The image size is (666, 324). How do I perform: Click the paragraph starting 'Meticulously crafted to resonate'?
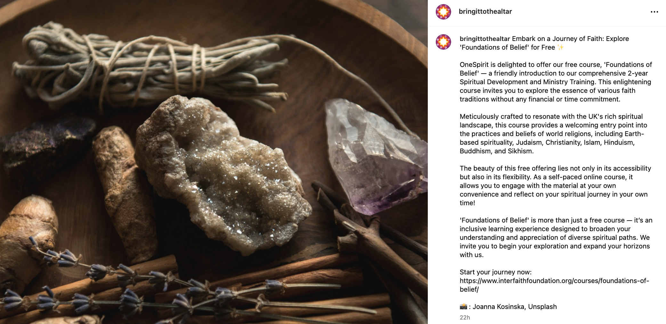pos(553,134)
